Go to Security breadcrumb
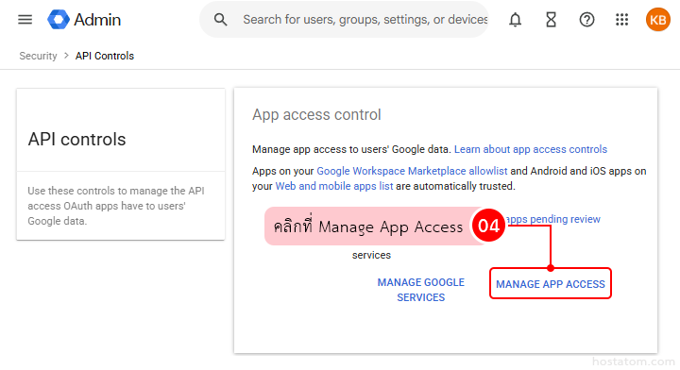Screen dimensions: 680x370 (x=38, y=56)
